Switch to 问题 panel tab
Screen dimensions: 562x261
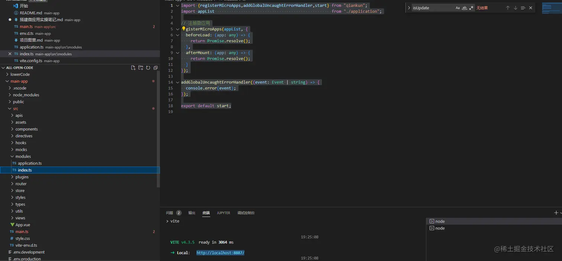click(169, 213)
